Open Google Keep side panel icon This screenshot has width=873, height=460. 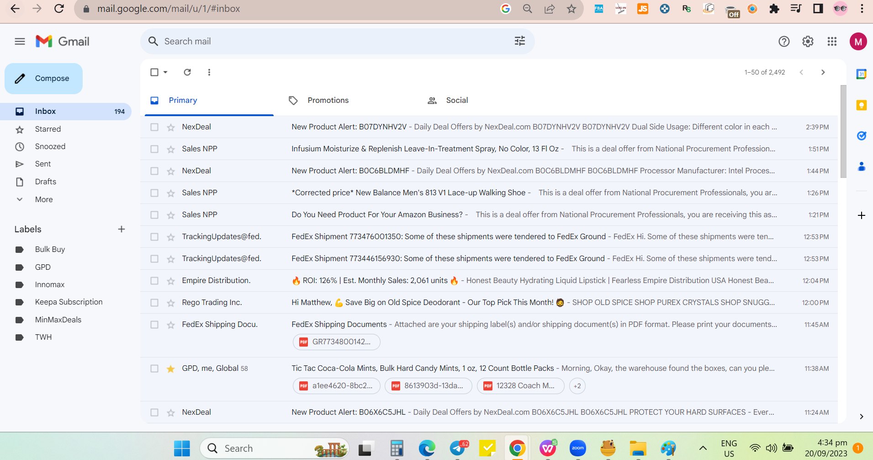point(861,106)
